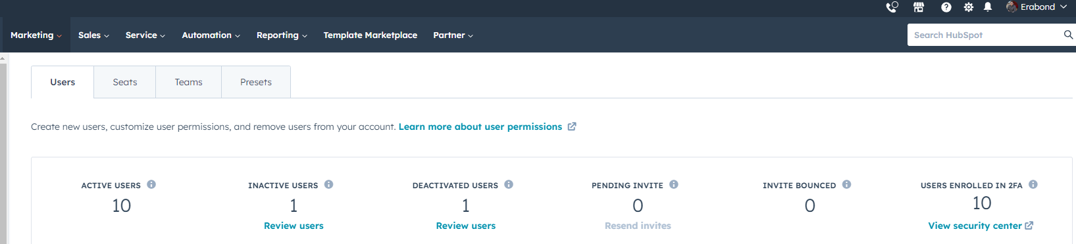Click Resend invites link
The width and height of the screenshot is (1076, 244).
pos(638,226)
